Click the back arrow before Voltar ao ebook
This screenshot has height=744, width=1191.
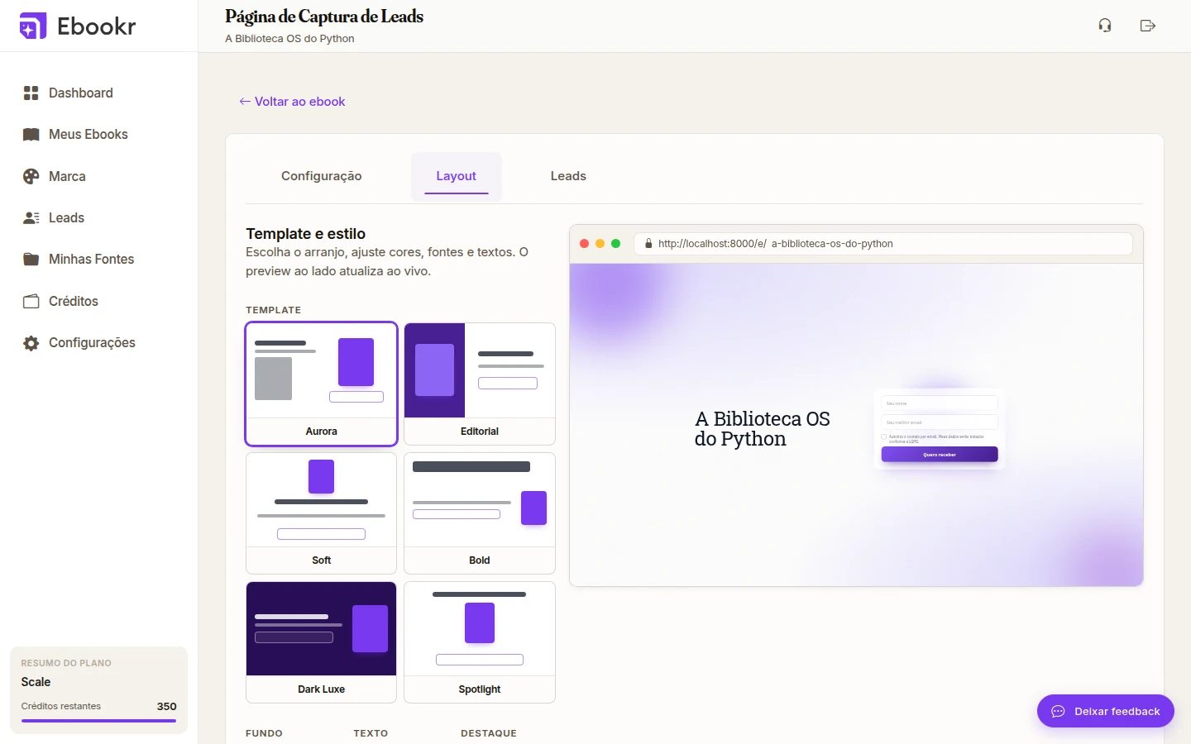pyautogui.click(x=245, y=102)
